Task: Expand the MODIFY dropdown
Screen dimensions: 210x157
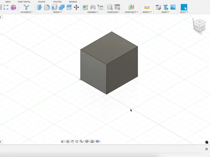Action: [58, 12]
